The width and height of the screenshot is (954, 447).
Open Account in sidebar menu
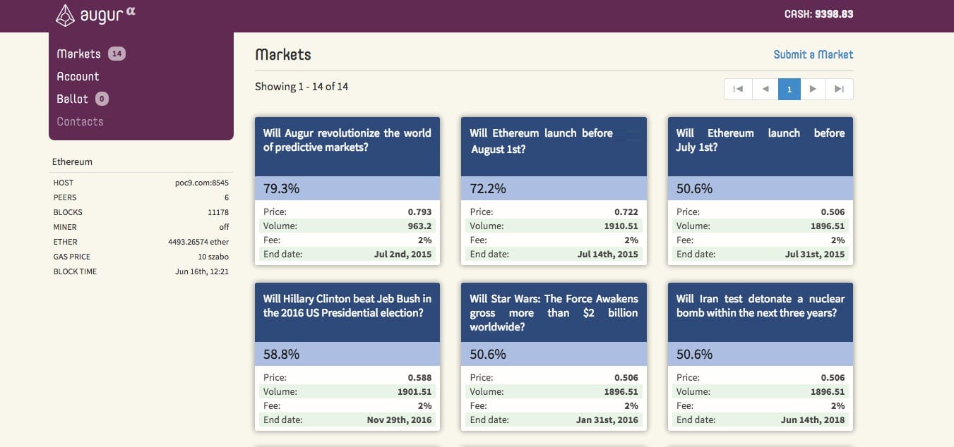pos(78,76)
